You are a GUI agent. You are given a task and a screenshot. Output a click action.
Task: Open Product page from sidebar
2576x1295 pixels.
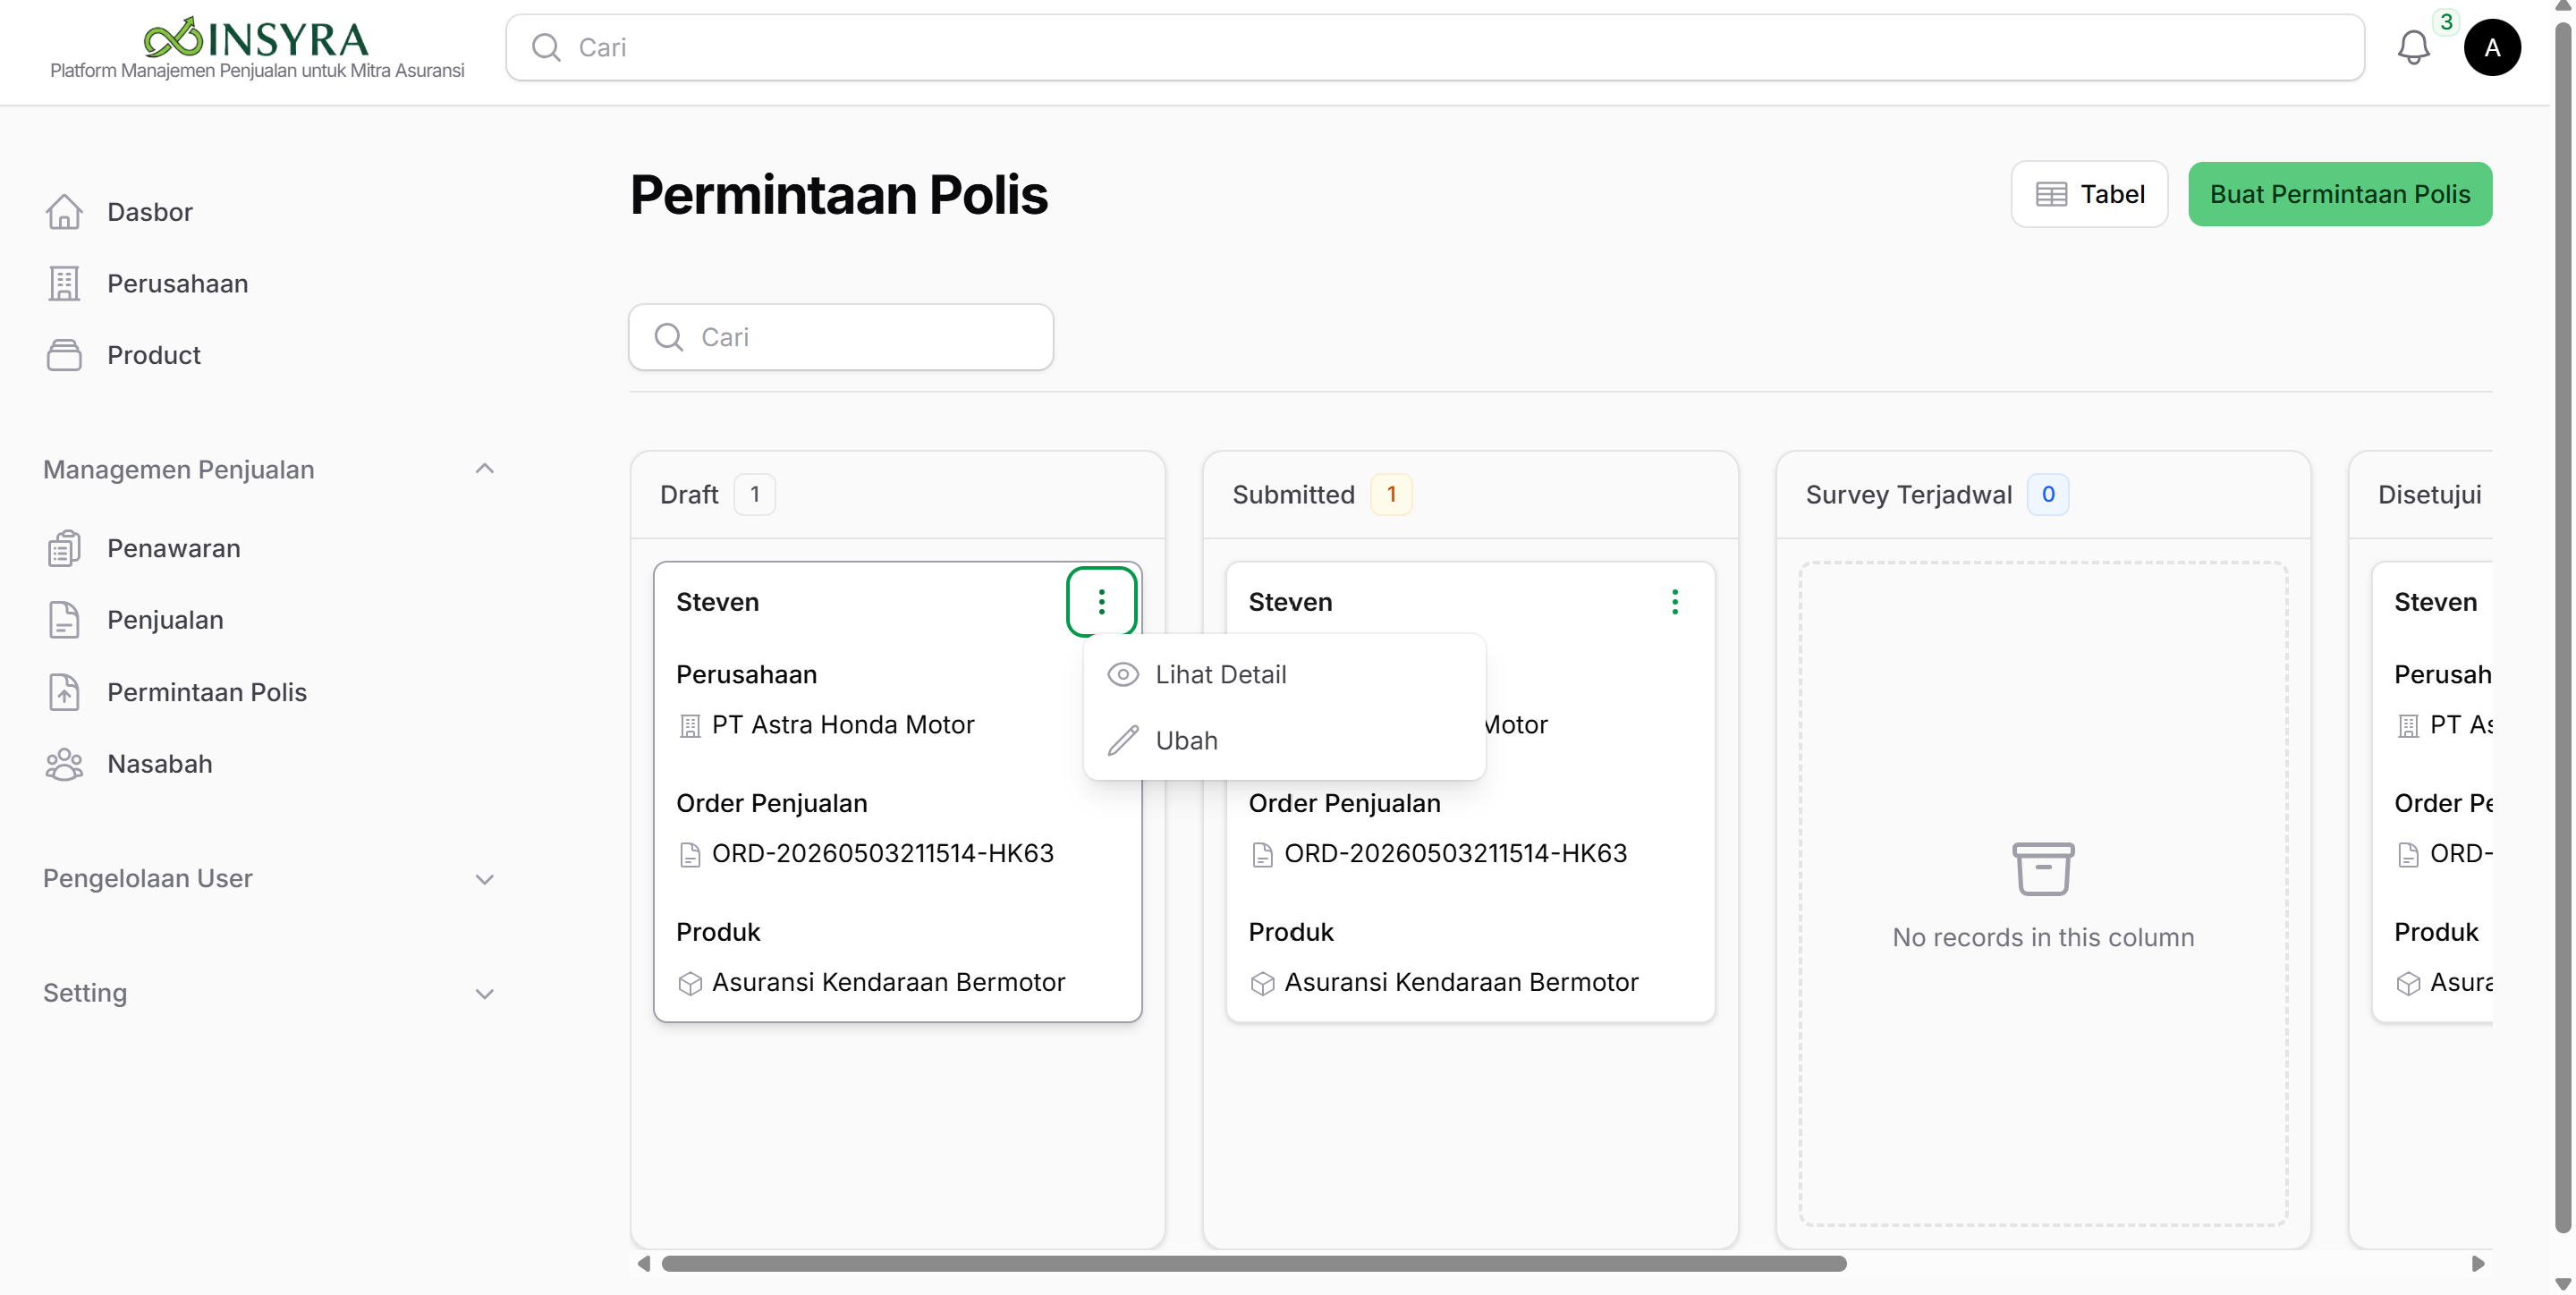click(x=154, y=355)
